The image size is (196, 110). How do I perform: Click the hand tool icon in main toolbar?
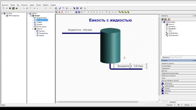(67, 8)
